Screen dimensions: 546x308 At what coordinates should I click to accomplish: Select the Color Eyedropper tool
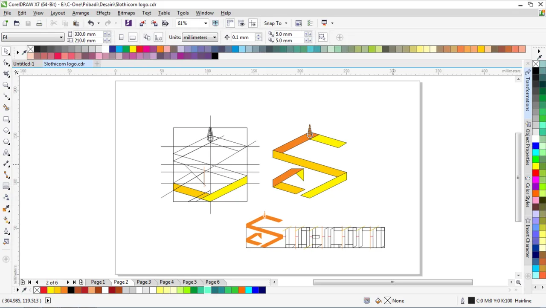point(6,209)
